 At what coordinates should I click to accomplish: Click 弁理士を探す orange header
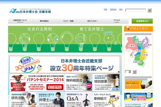[138, 29]
